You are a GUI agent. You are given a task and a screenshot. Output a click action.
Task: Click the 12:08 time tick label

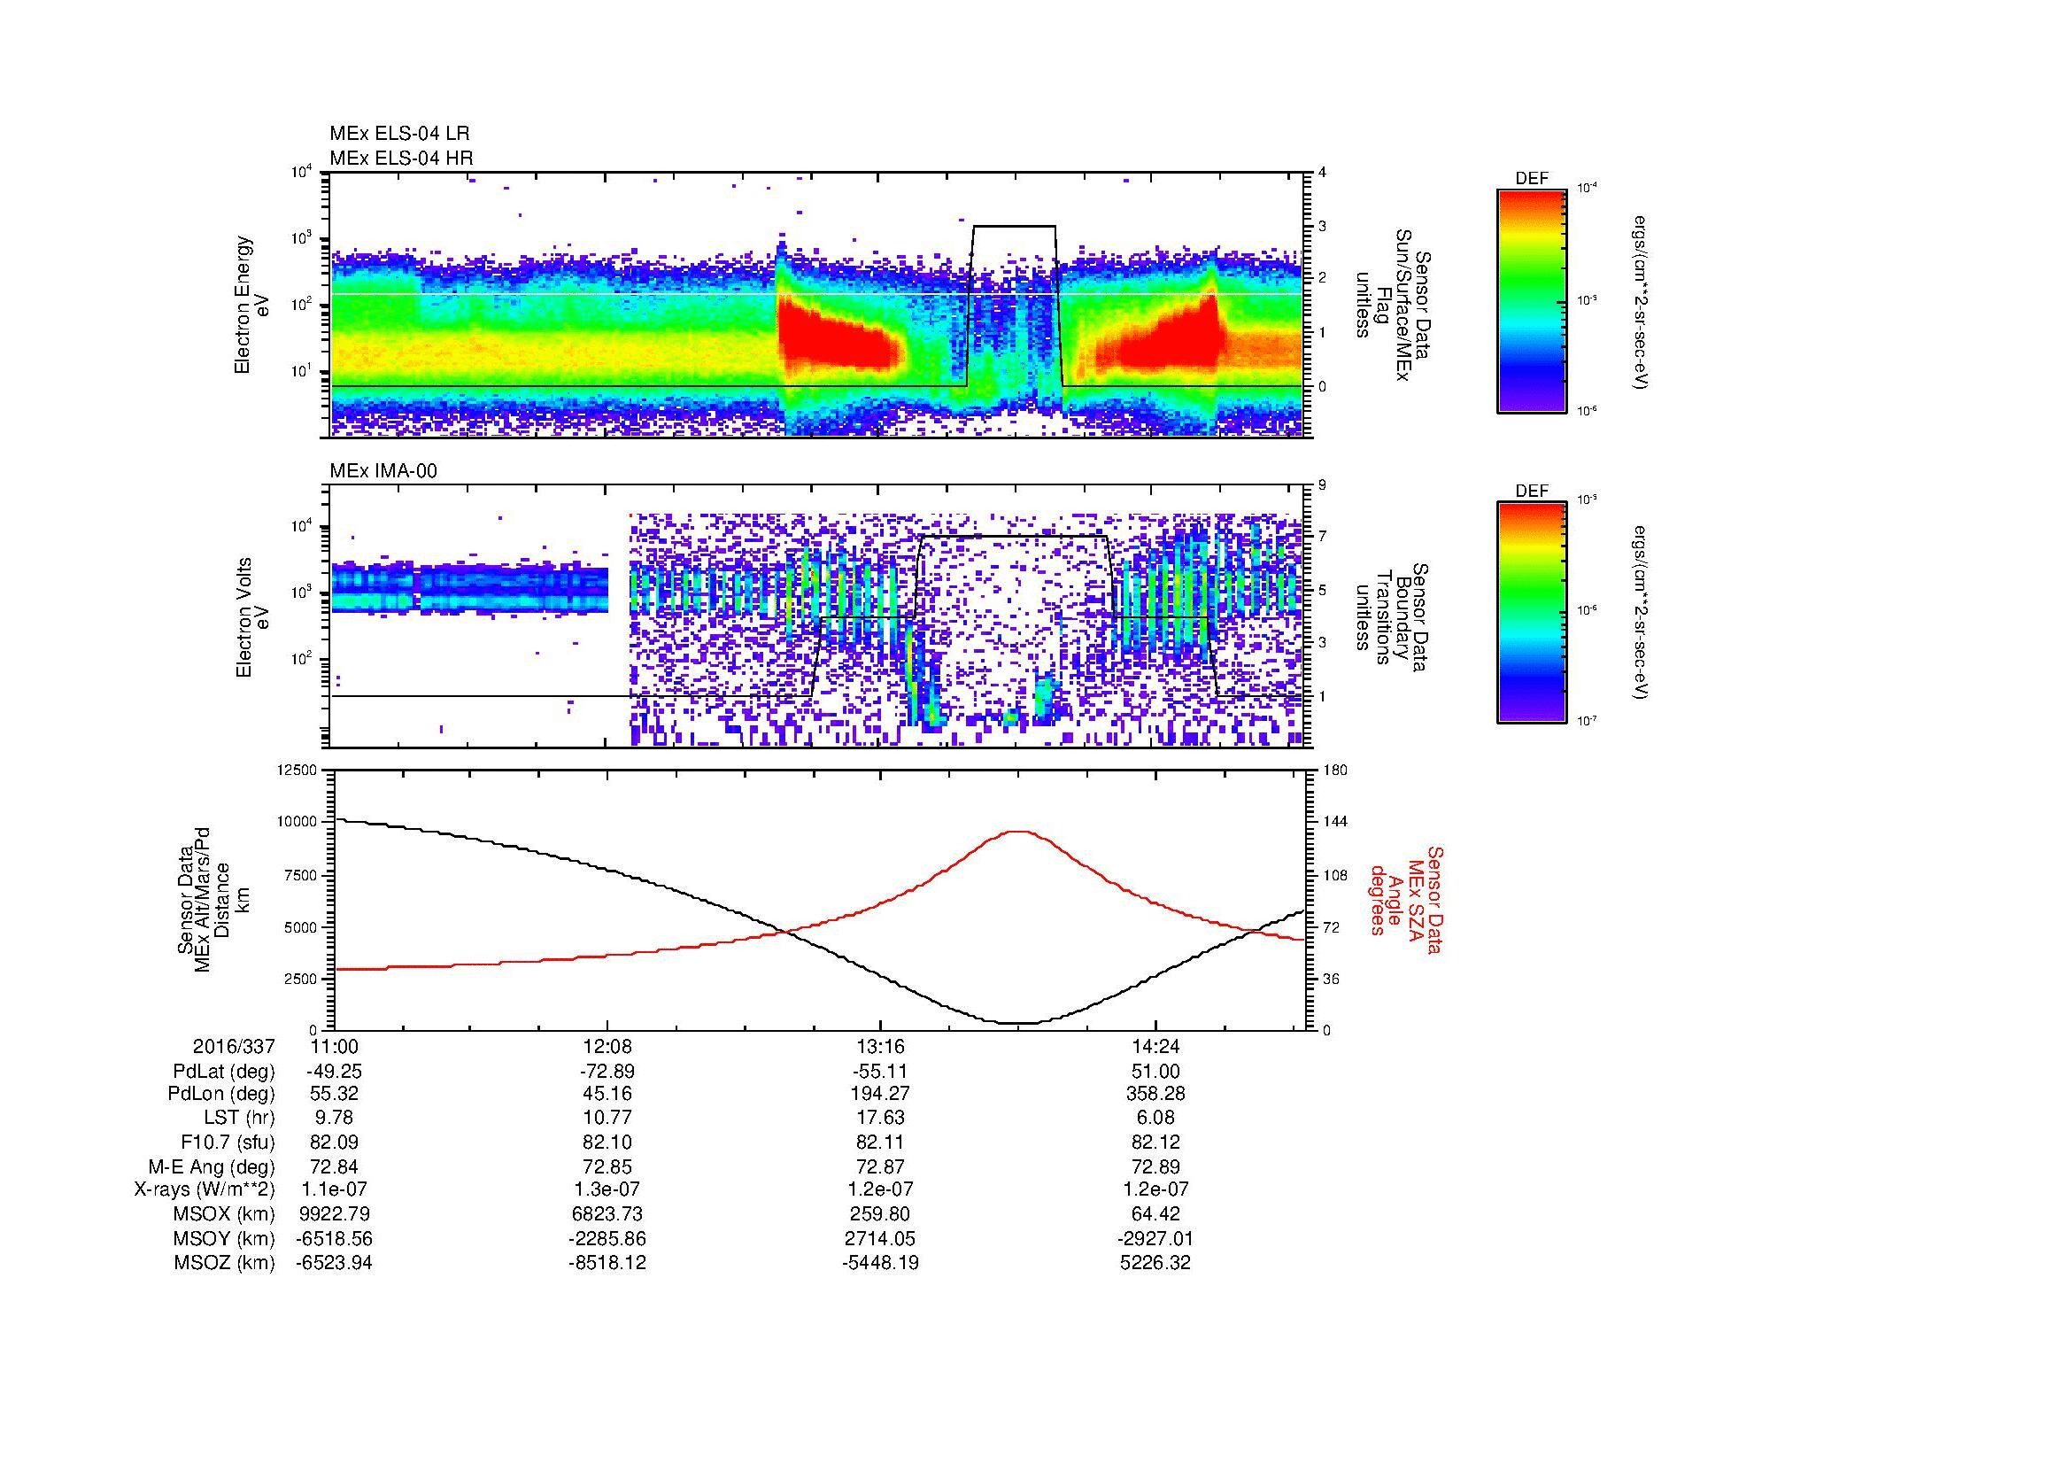click(607, 1046)
